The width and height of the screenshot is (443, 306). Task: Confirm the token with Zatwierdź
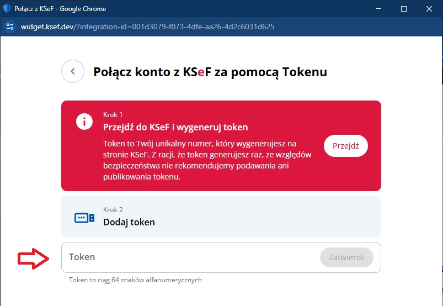[x=346, y=257]
